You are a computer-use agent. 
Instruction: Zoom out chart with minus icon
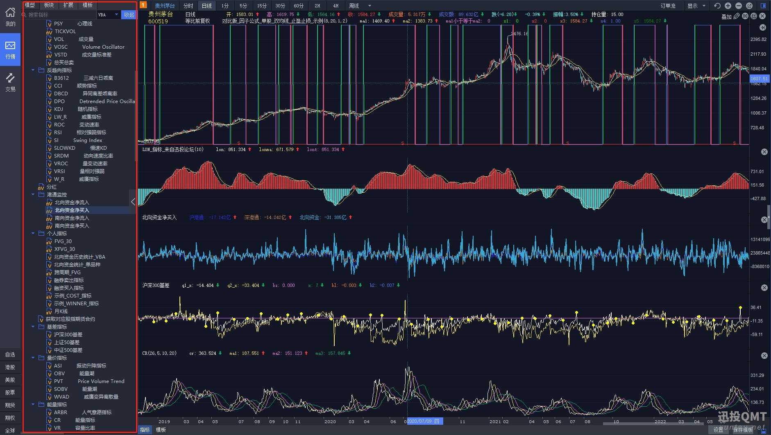739,6
